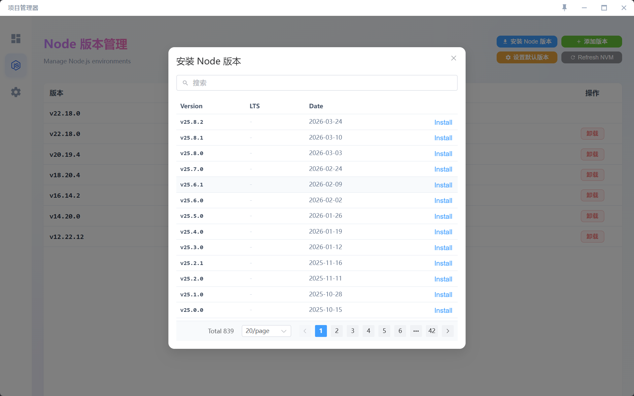
Task: Click the LTS column header
Action: [x=255, y=106]
